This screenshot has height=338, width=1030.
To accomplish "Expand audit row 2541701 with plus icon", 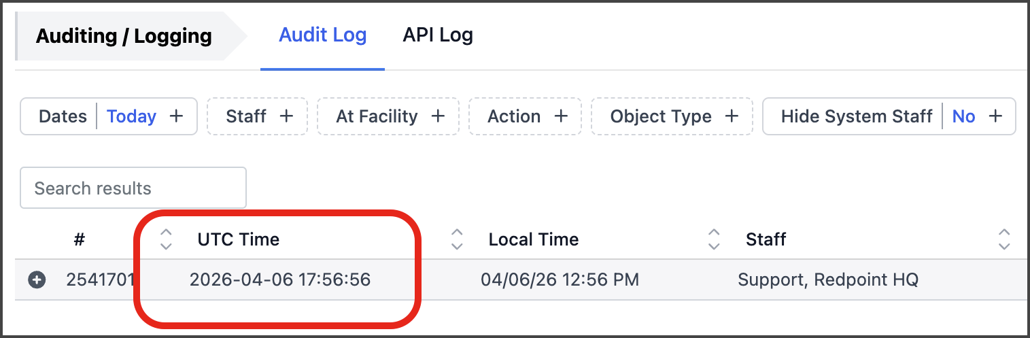I will pos(37,280).
